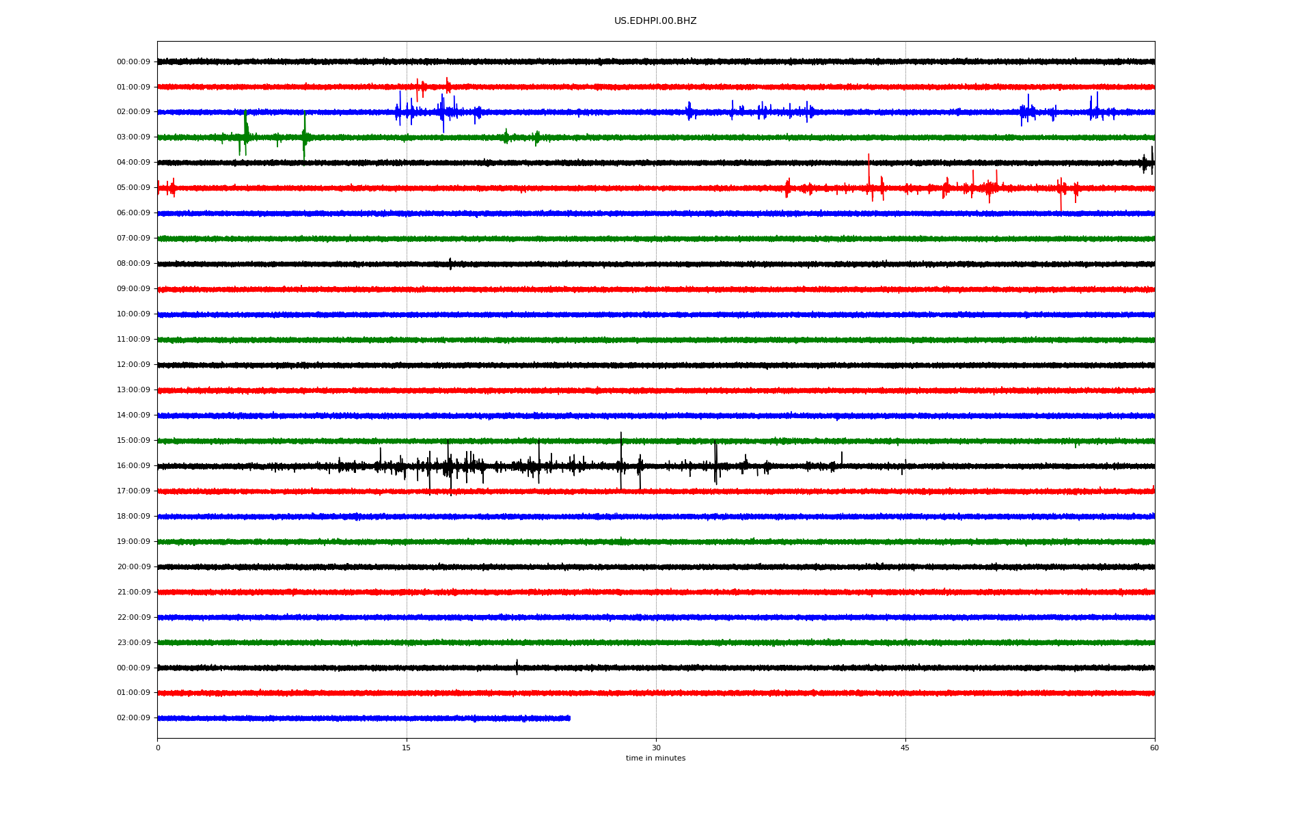Screen dimensions: 1312x820
Task: Click the x-axis tick label 45
Action: (905, 748)
